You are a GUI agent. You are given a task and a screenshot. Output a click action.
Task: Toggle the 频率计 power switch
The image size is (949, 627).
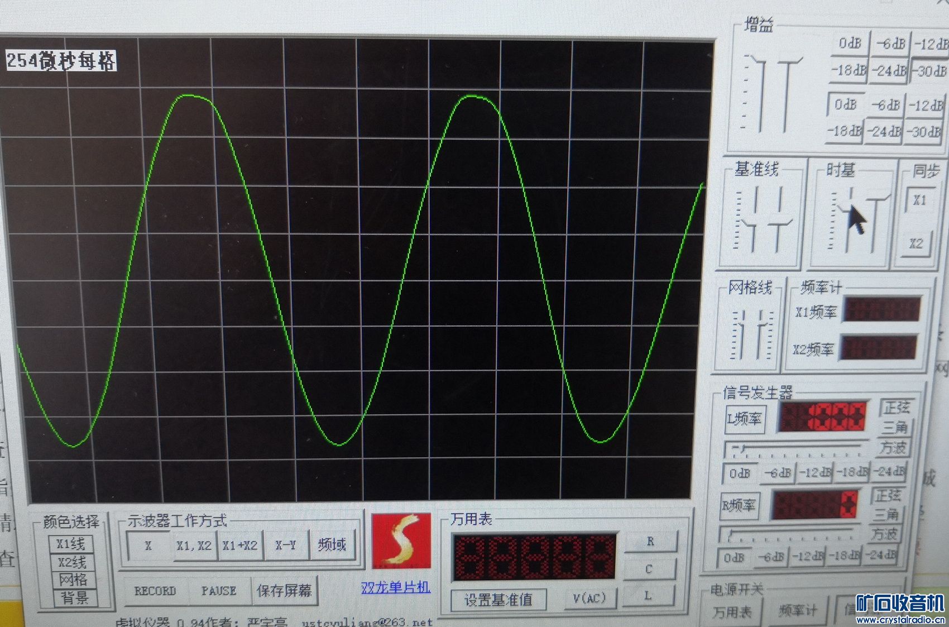(797, 610)
